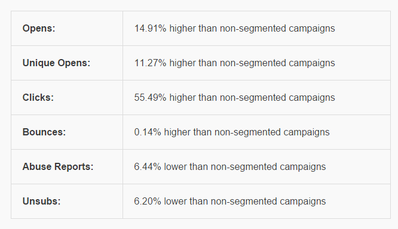Select the 11.27% higher unique opens value
398x229 pixels.
pyautogui.click(x=234, y=63)
